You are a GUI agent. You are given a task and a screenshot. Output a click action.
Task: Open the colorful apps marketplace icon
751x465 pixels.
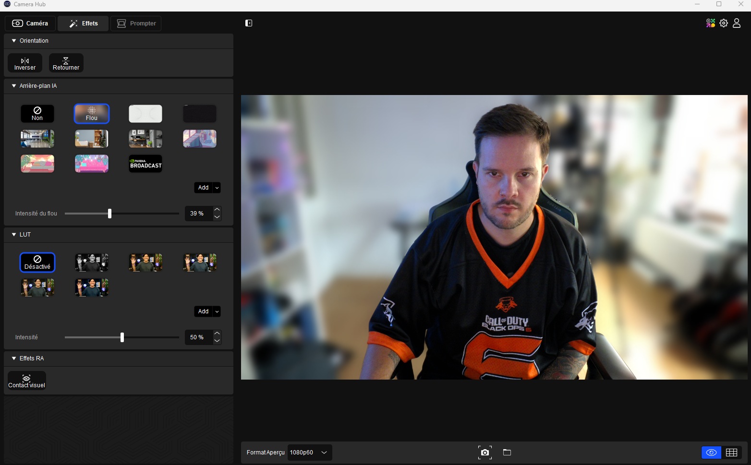(711, 23)
